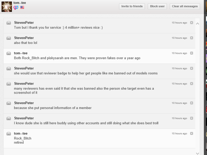Click envelope icon beside 'Rock_Bitch retired' message
Image resolution: width=207 pixels, height=155 pixels.
point(9,134)
